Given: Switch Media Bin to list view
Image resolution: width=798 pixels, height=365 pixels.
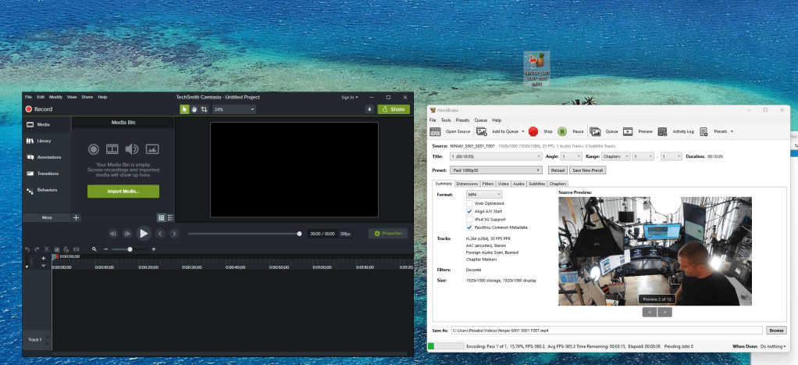Looking at the screenshot, I should coord(170,218).
